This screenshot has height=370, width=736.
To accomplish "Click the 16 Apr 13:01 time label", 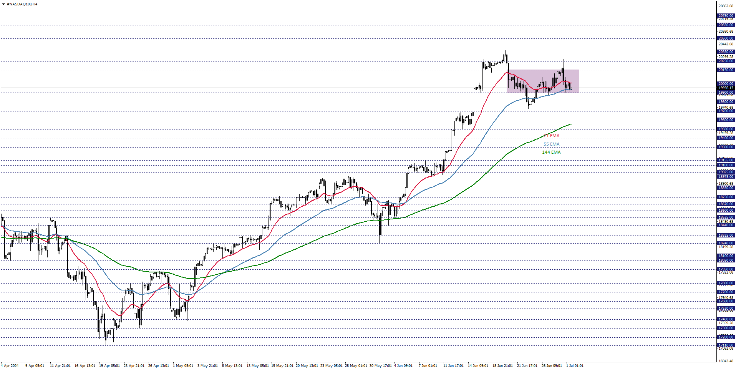I will (x=85, y=366).
